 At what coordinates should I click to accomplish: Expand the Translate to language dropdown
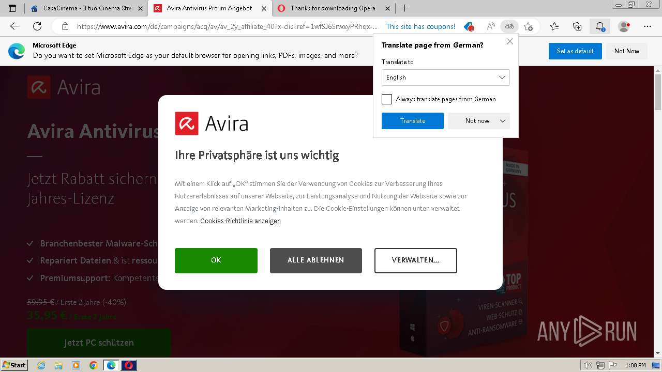446,78
